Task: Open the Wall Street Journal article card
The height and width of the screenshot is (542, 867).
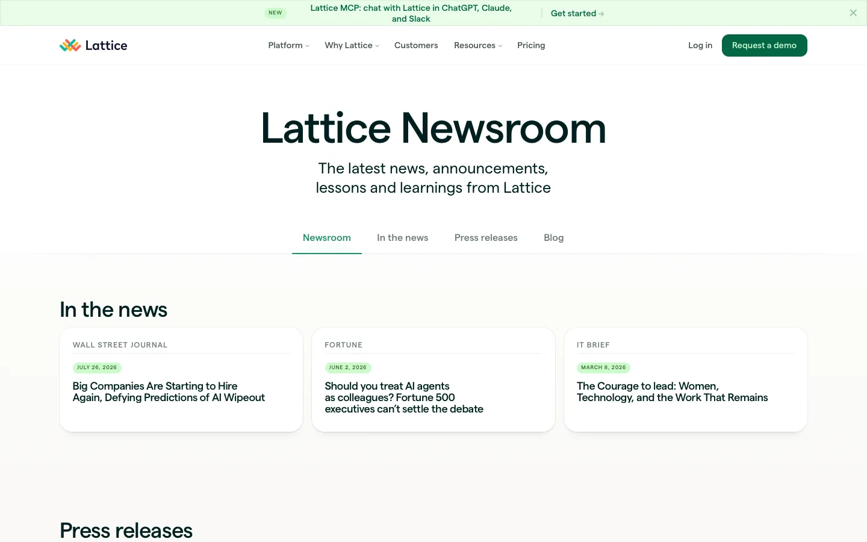Action: coord(181,379)
